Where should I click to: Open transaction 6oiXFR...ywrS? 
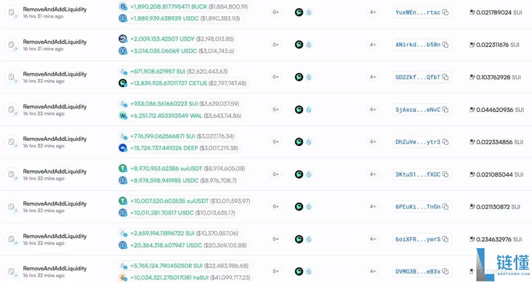coord(418,239)
